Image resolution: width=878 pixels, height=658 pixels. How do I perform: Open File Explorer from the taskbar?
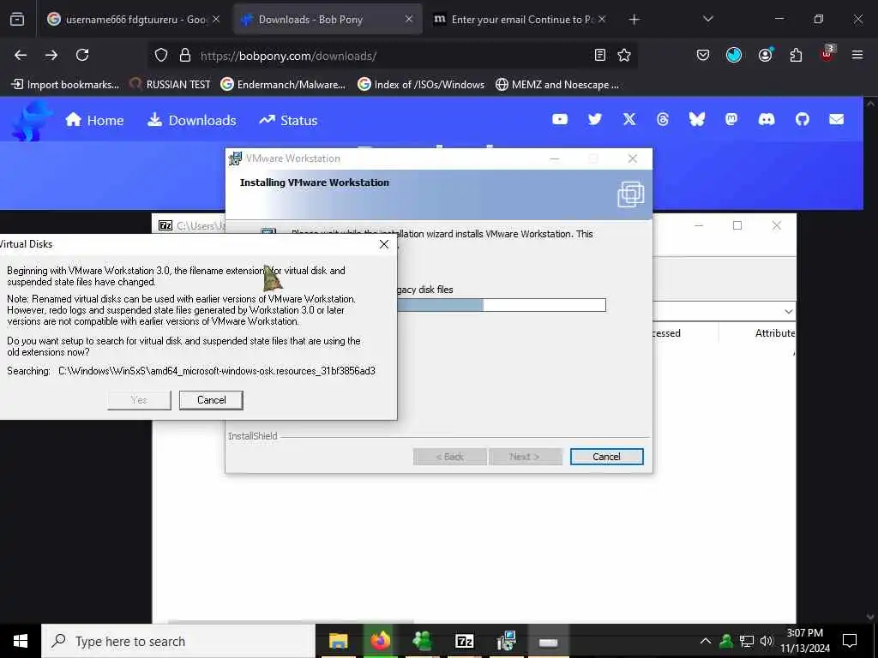[338, 641]
